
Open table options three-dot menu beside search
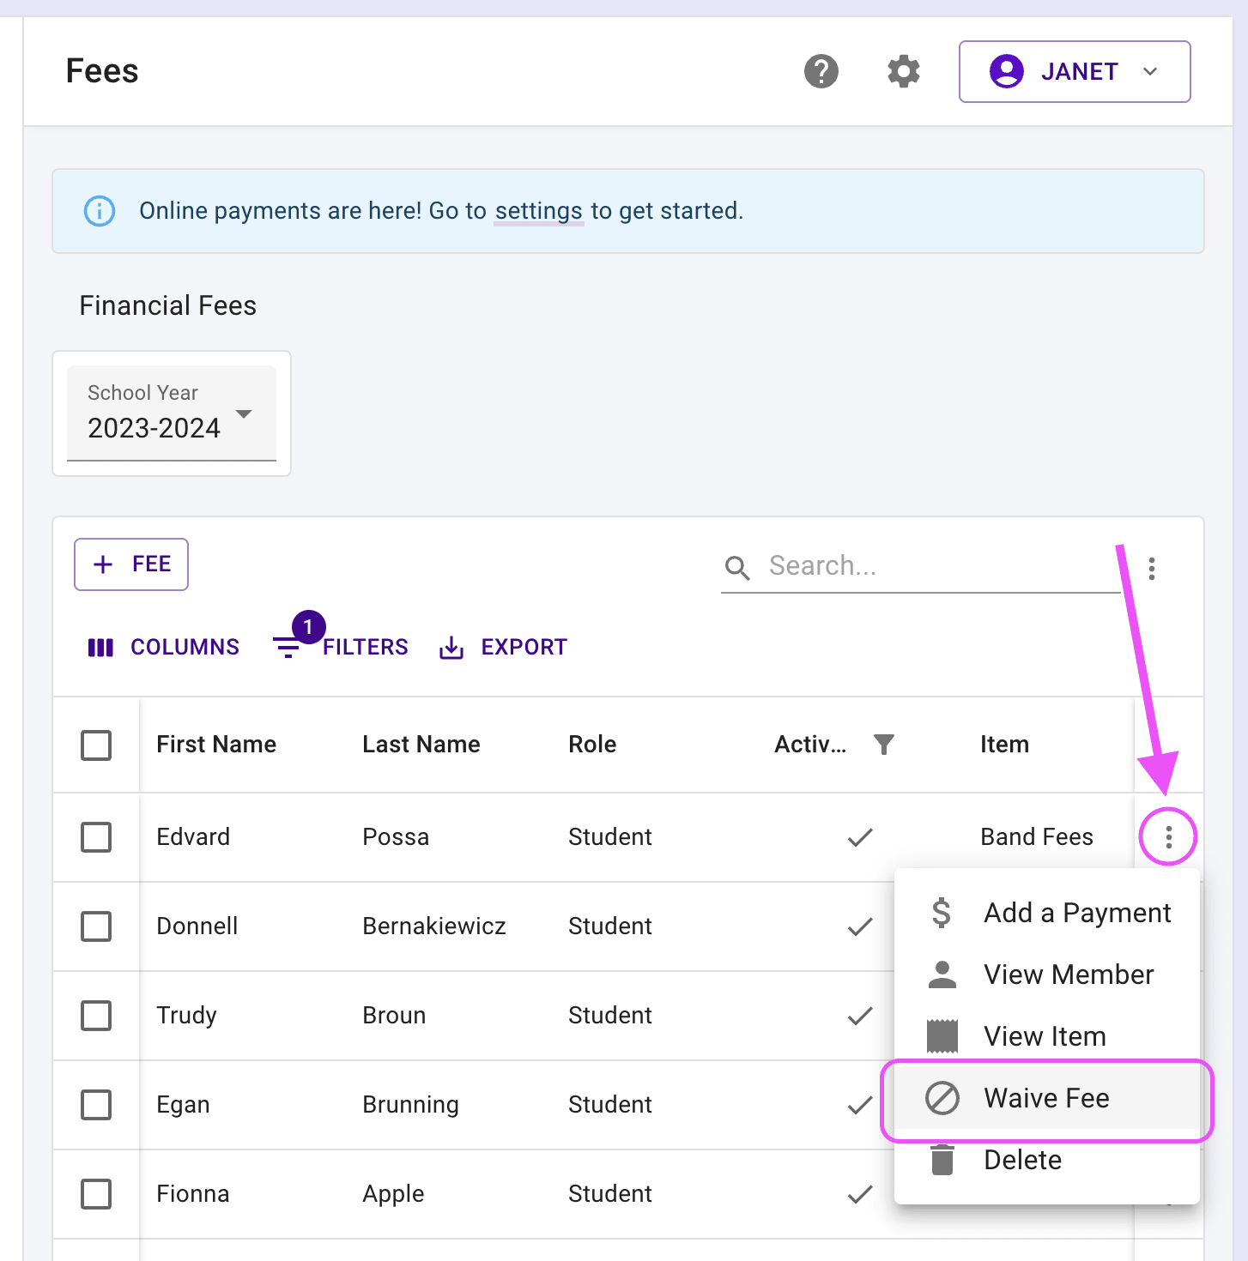point(1151,568)
